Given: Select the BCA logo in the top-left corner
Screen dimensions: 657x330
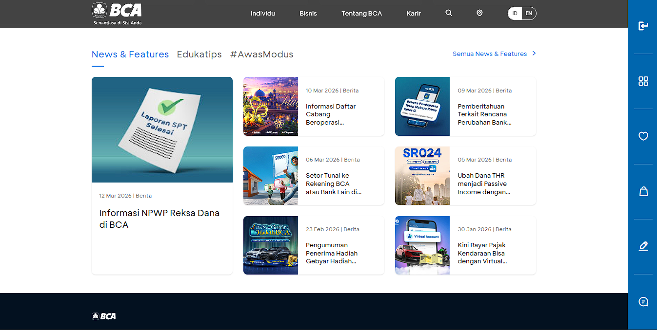Looking at the screenshot, I should pyautogui.click(x=116, y=12).
